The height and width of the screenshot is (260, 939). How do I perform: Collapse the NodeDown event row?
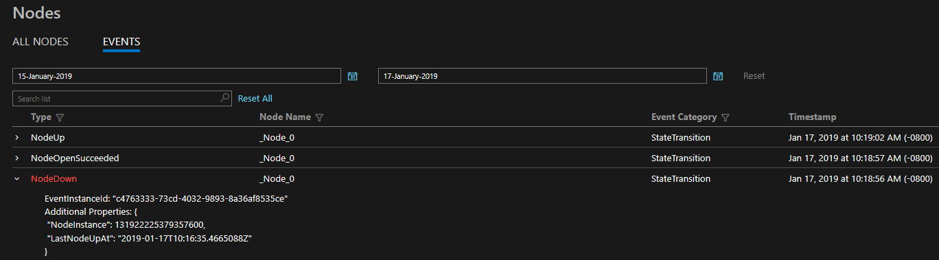17,179
